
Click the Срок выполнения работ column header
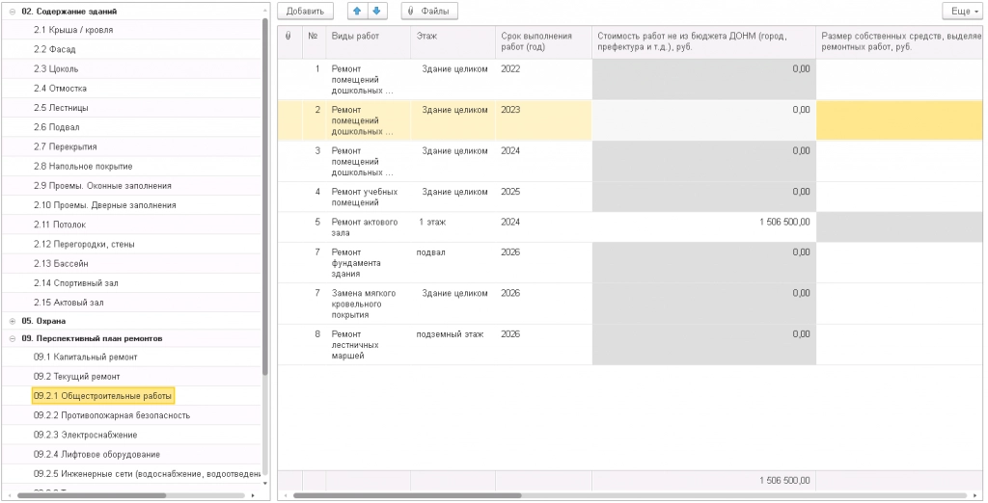pyautogui.click(x=537, y=41)
